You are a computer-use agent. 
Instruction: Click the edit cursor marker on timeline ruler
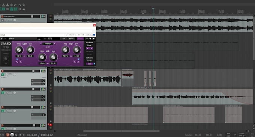[153, 9]
